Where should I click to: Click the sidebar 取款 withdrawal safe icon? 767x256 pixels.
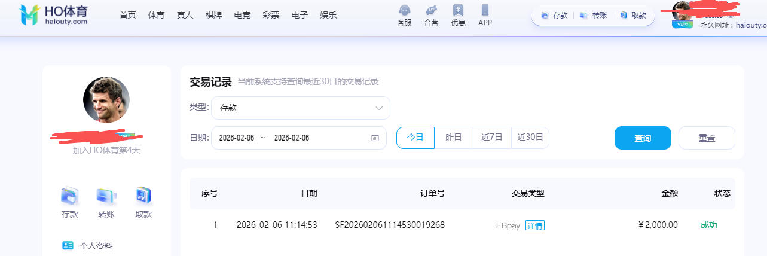pos(143,196)
